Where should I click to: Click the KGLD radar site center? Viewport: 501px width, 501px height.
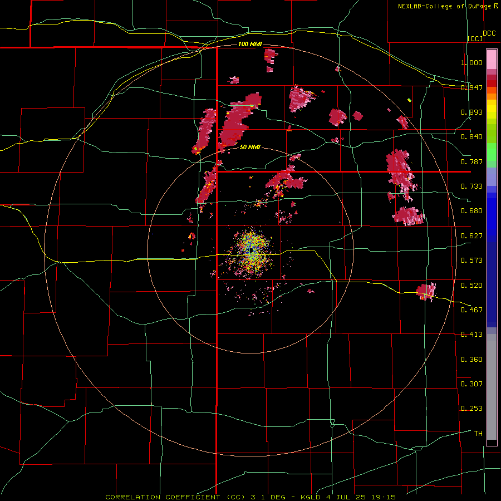(x=251, y=250)
